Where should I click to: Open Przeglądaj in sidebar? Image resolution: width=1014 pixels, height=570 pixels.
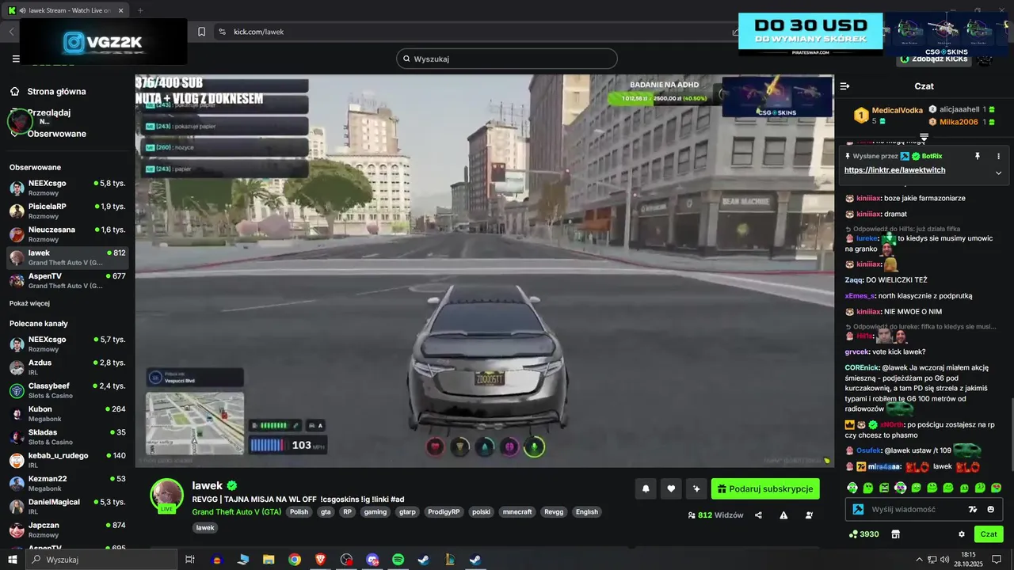pyautogui.click(x=49, y=112)
